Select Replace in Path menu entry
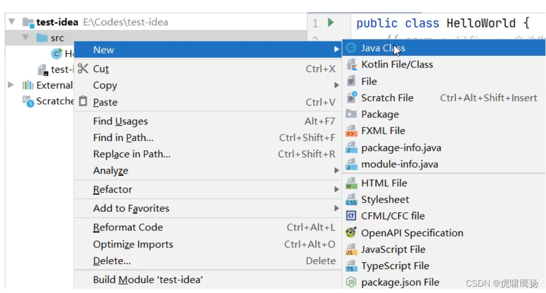The height and width of the screenshot is (293, 546). coord(207,154)
